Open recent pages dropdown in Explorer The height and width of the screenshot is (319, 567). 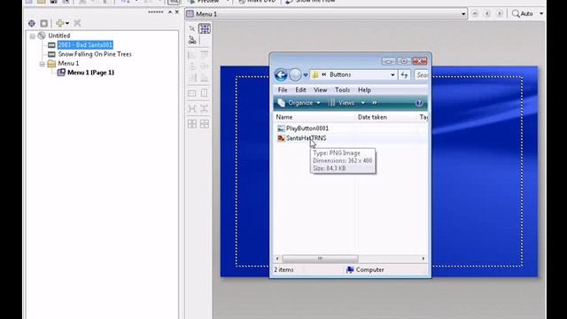[x=306, y=74]
